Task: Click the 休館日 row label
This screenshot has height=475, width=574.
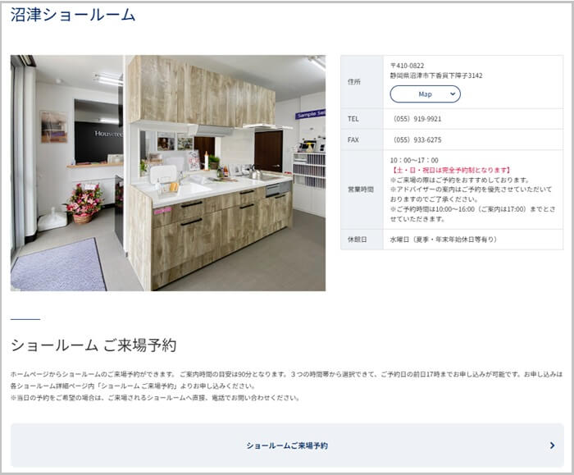Action: [x=356, y=240]
